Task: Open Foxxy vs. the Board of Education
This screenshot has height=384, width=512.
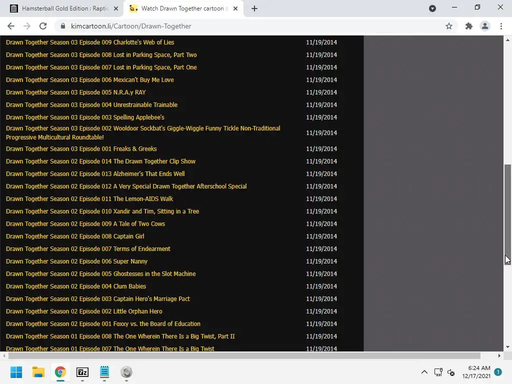Action: (x=103, y=324)
